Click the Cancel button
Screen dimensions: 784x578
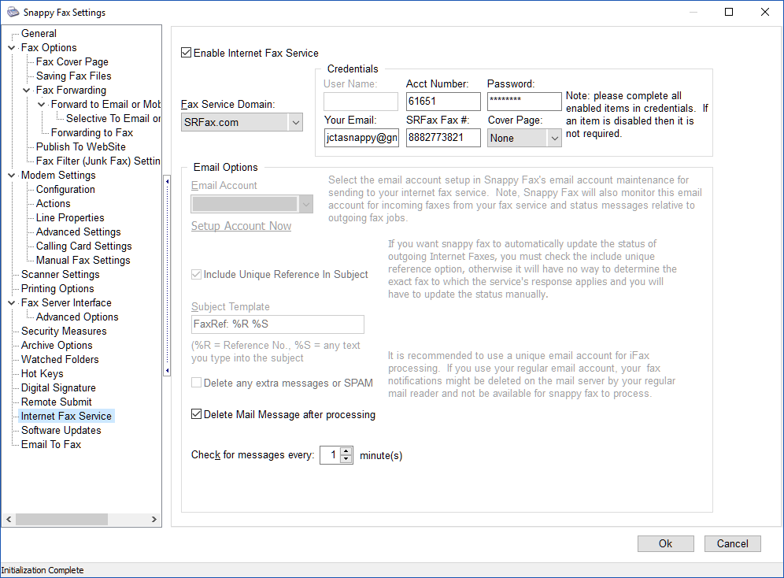tap(732, 543)
